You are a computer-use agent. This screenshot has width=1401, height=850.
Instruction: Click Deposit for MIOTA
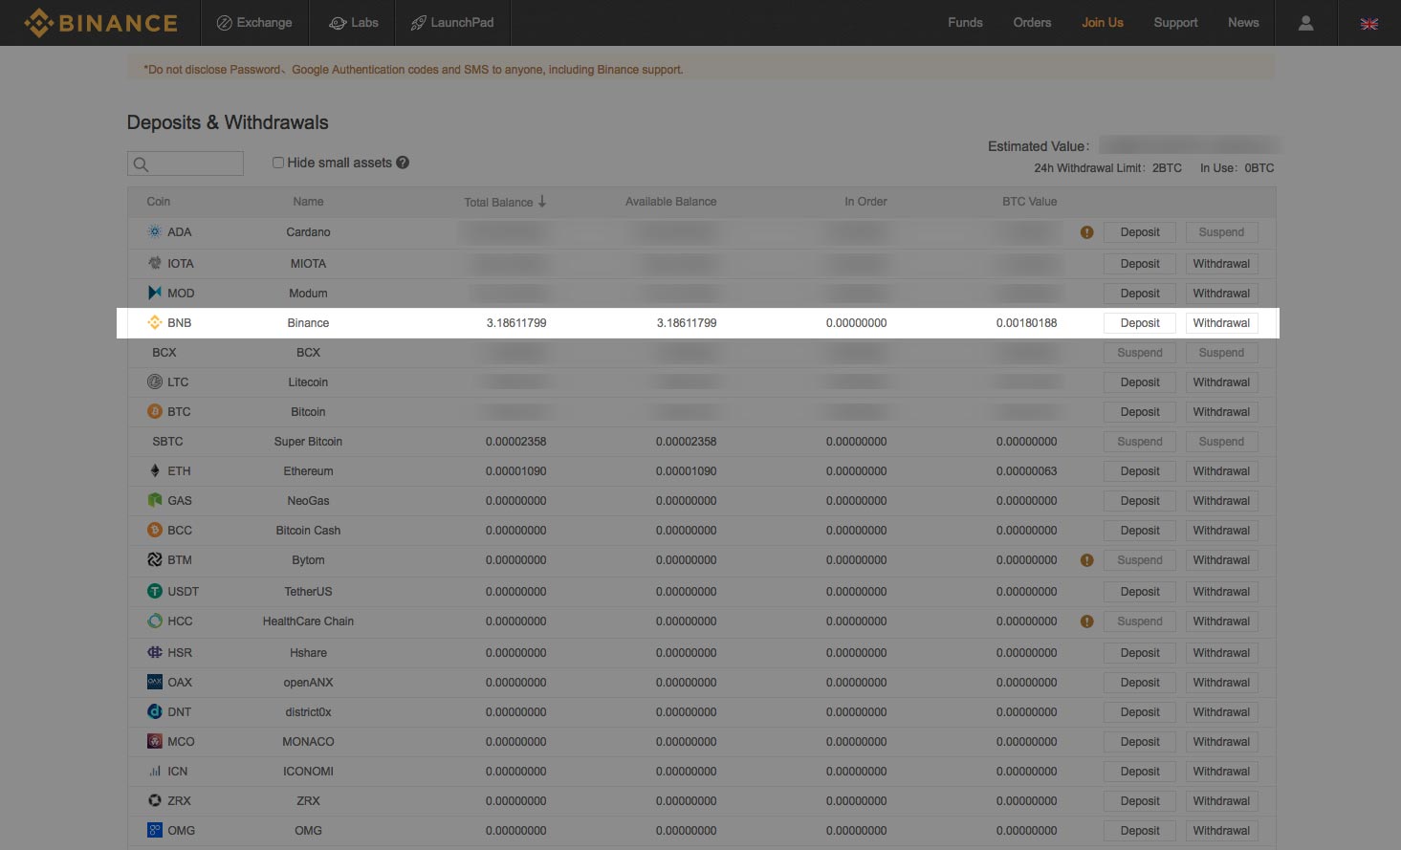pos(1140,264)
